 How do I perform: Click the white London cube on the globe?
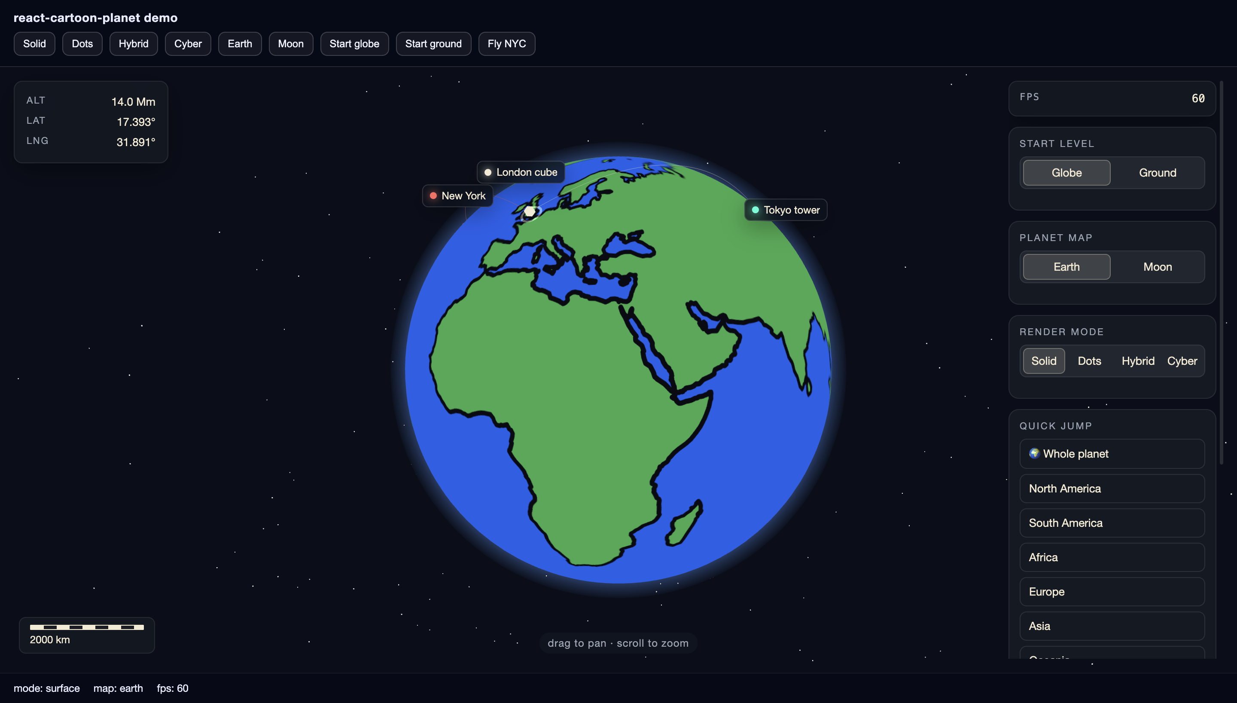[530, 211]
